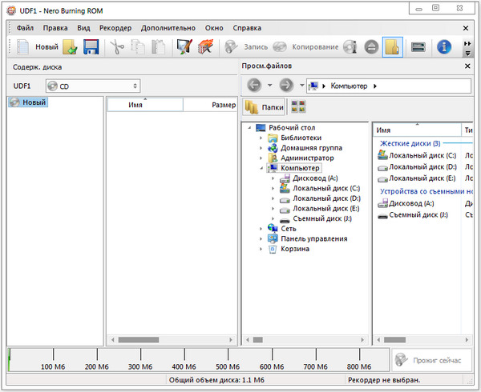
Task: Click the blue Info icon in toolbar
Action: (443, 47)
